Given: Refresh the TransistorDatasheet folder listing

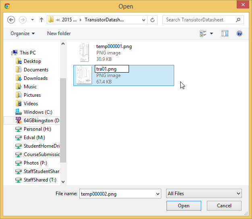Looking at the screenshot, I should coord(152,20).
